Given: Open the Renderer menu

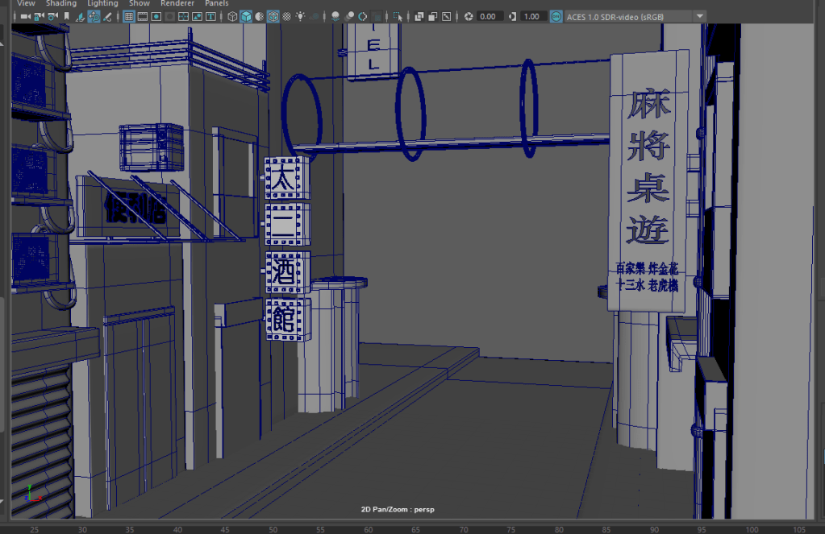Looking at the screenshot, I should point(177,3).
